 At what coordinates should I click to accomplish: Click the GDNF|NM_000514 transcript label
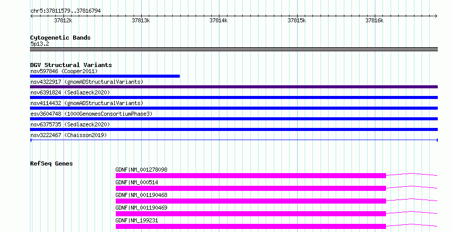137,182
